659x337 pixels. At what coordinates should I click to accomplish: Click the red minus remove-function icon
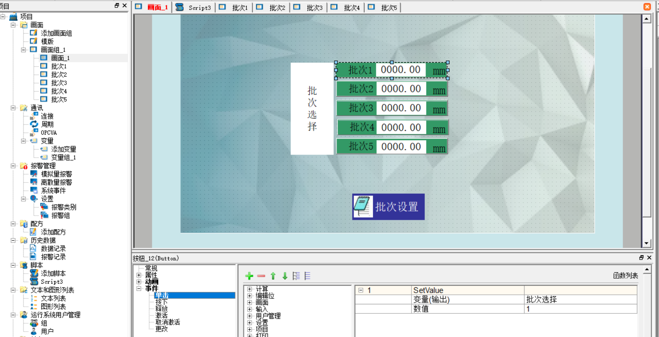[261, 276]
